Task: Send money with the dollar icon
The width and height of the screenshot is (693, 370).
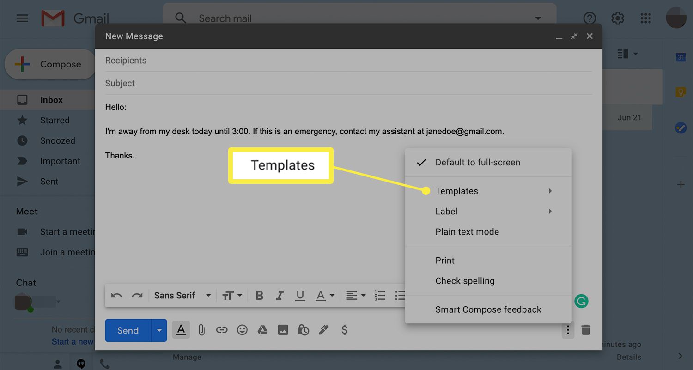Action: tap(344, 330)
